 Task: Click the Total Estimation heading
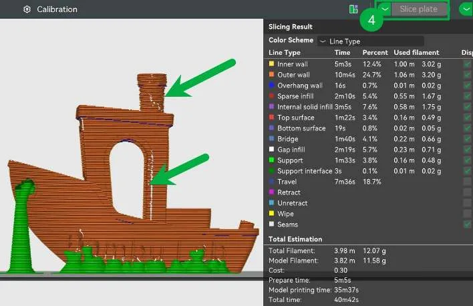[295, 239]
